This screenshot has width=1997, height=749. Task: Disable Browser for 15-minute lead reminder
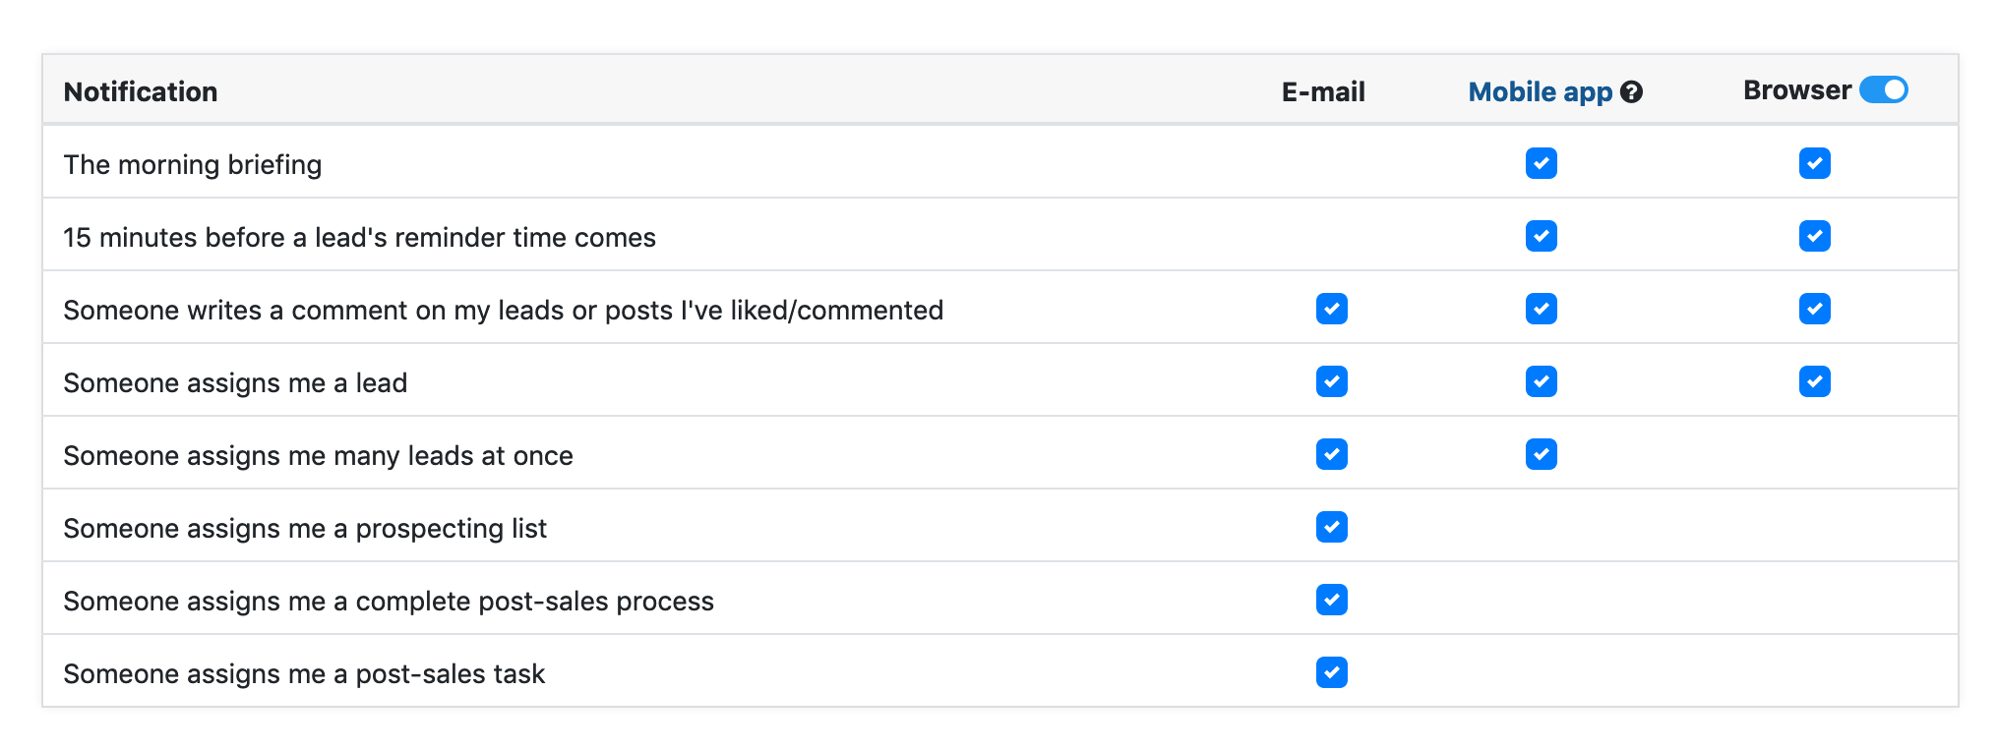[x=1814, y=236]
